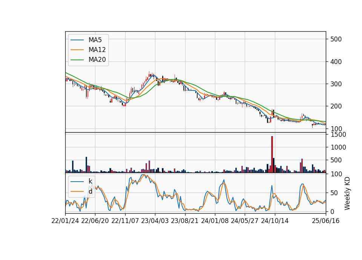Click the 23/04/03 date tick label

click(155, 221)
